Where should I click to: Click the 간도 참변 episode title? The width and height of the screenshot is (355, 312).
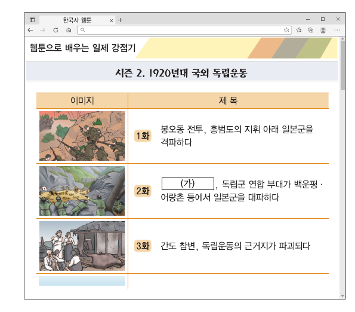point(235,246)
